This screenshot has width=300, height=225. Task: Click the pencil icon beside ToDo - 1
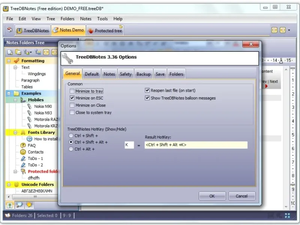[23, 158]
